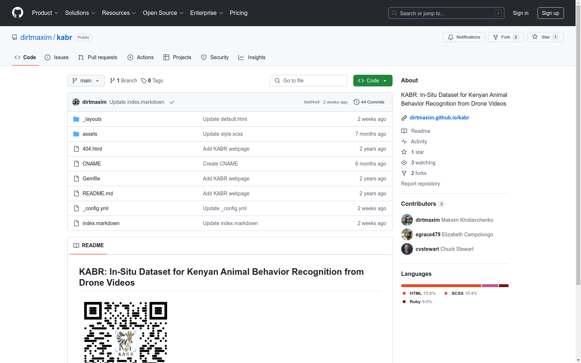Screen dimensions: 581x363
Task: Click the '2 forks' text in About
Action: (x=419, y=173)
